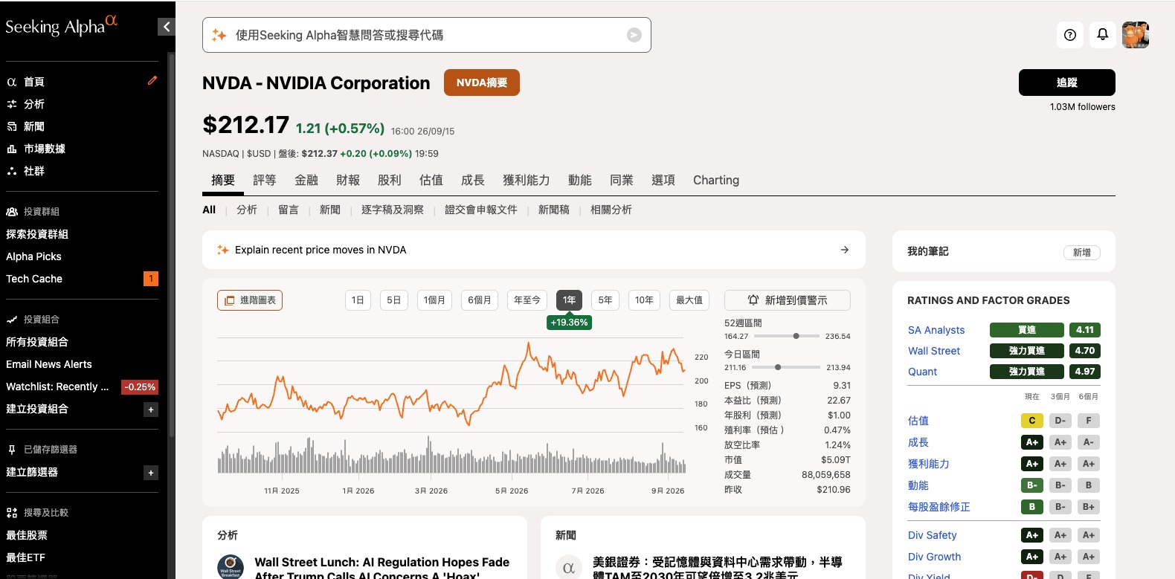Open the 進階圖表 button
The height and width of the screenshot is (579, 1175).
pyautogui.click(x=250, y=300)
